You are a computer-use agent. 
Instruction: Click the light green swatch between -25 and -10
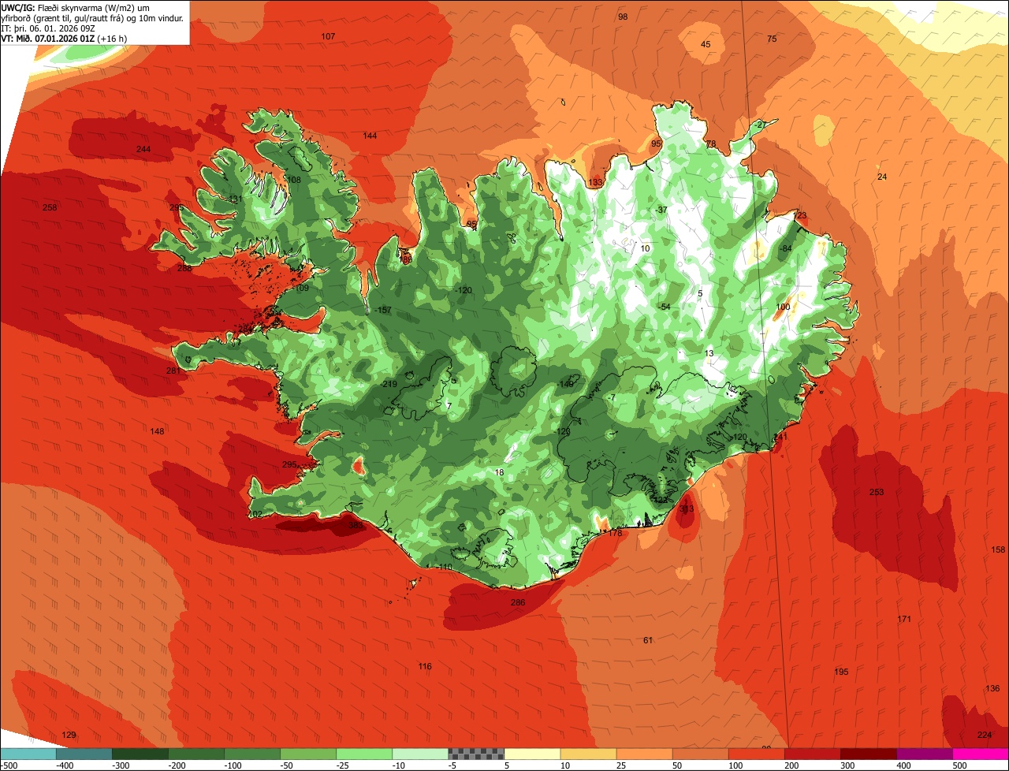[x=363, y=754]
